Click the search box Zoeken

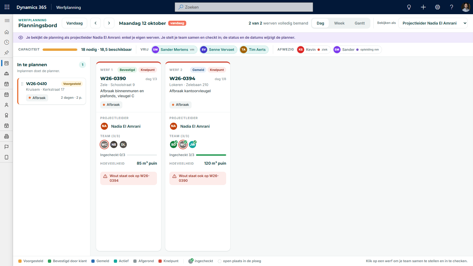point(244,7)
